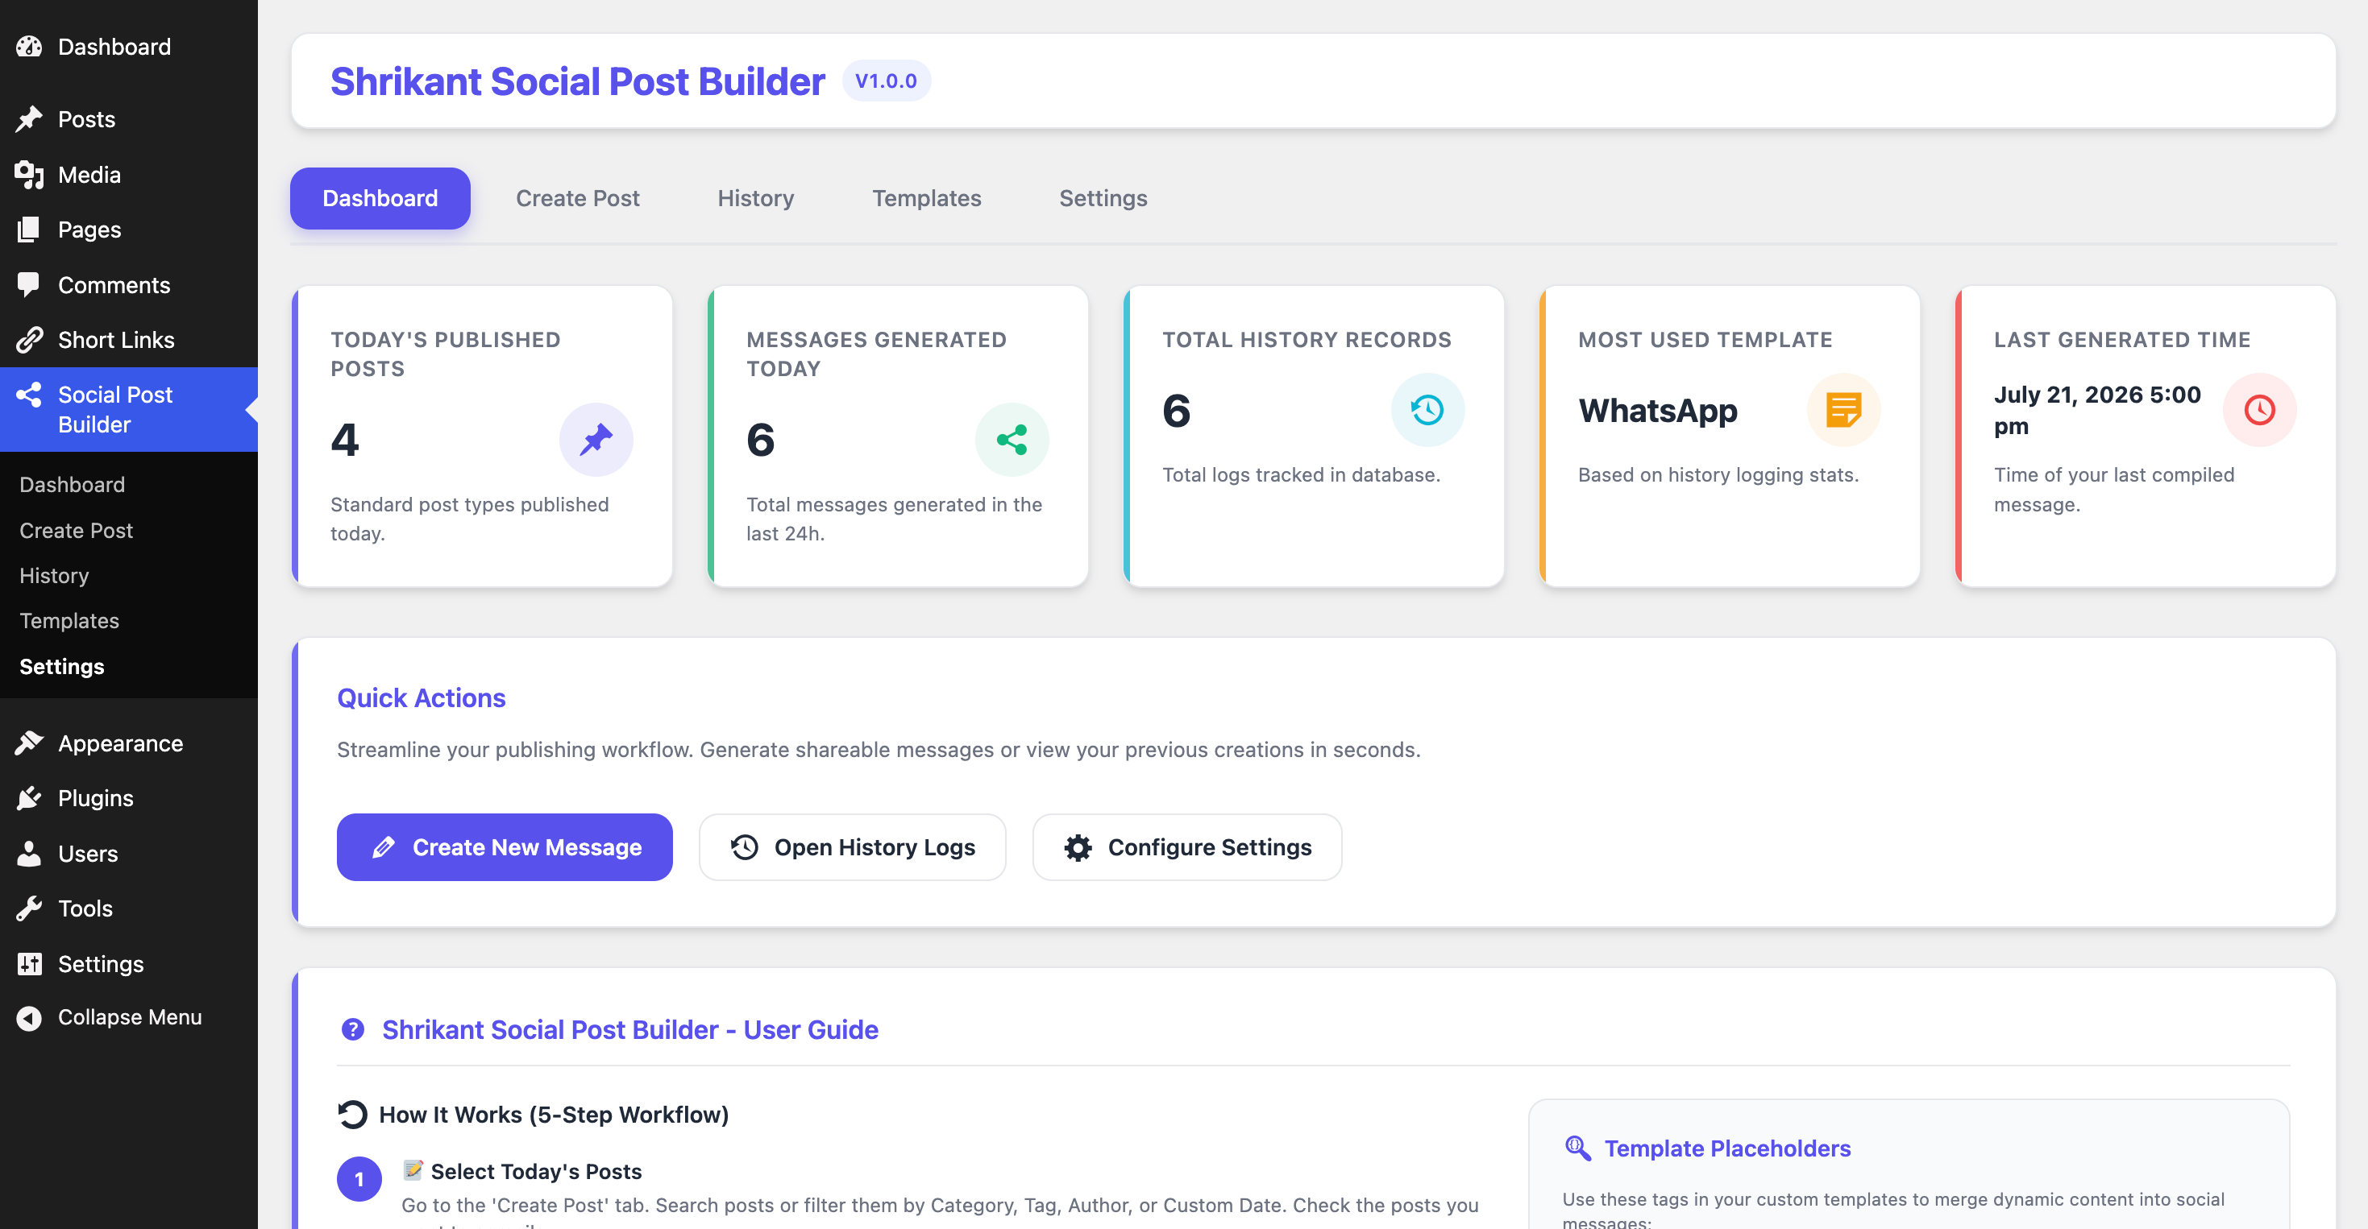Click the Media camera-music icon
This screenshot has width=2368, height=1229.
coord(29,175)
